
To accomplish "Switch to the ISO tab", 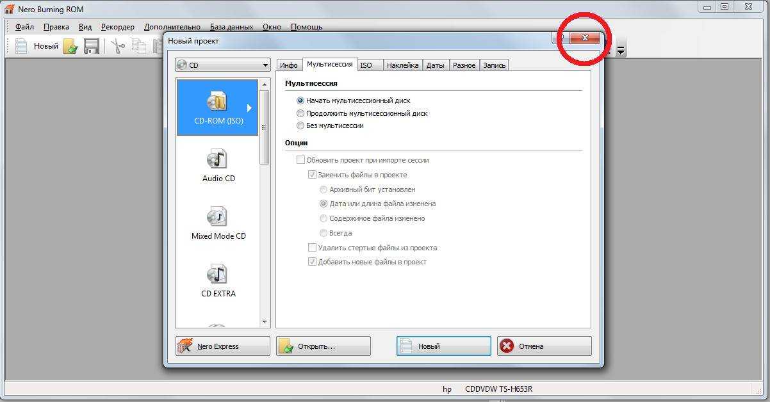I will [x=369, y=65].
